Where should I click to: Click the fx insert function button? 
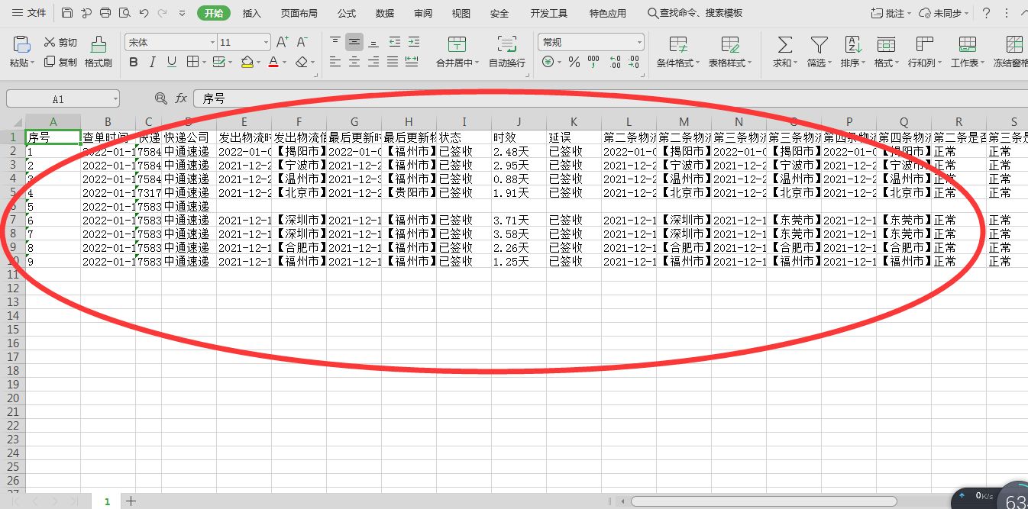(181, 98)
